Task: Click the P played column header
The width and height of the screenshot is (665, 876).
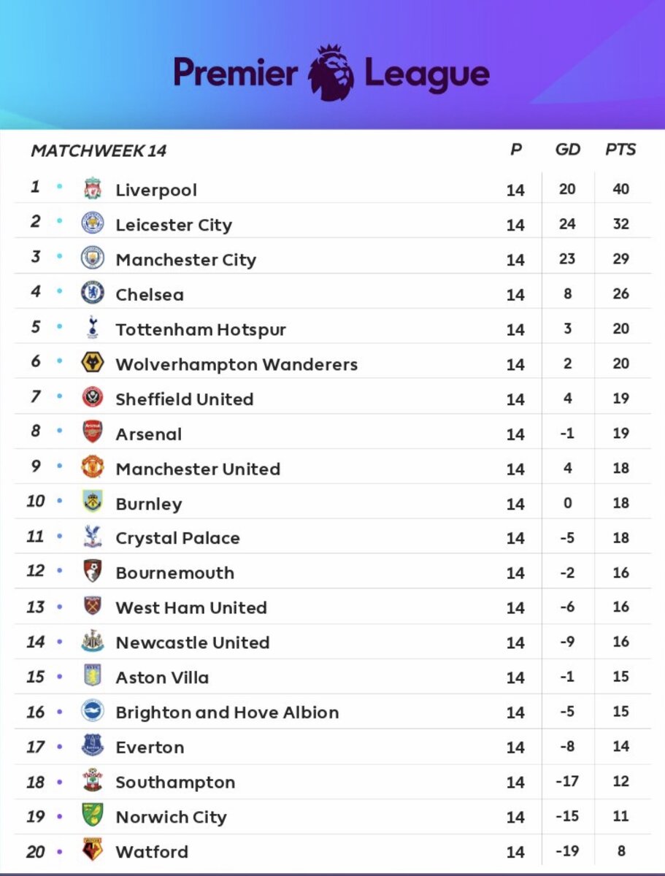Action: pos(515,150)
